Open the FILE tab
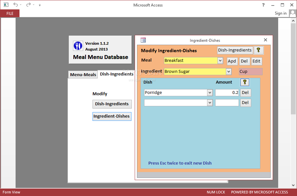 (x=10, y=13)
